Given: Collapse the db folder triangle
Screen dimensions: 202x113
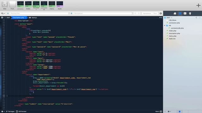Looking at the screenshot, I should click(165, 25).
